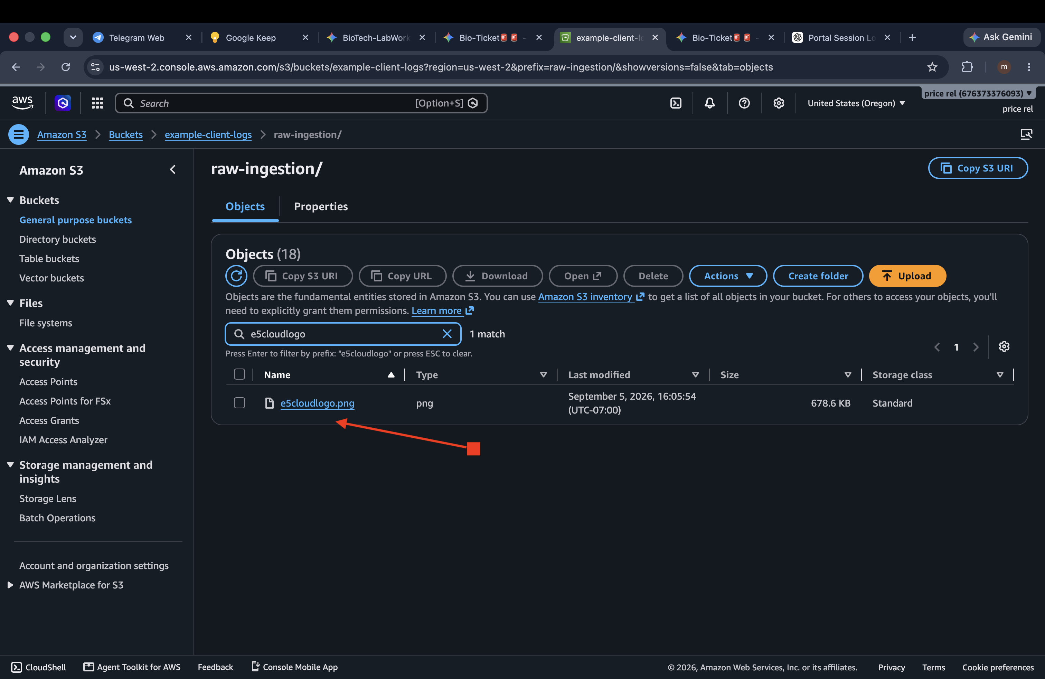The height and width of the screenshot is (679, 1045).
Task: Switch to the BioTech-LabWork tab
Action: 376,37
